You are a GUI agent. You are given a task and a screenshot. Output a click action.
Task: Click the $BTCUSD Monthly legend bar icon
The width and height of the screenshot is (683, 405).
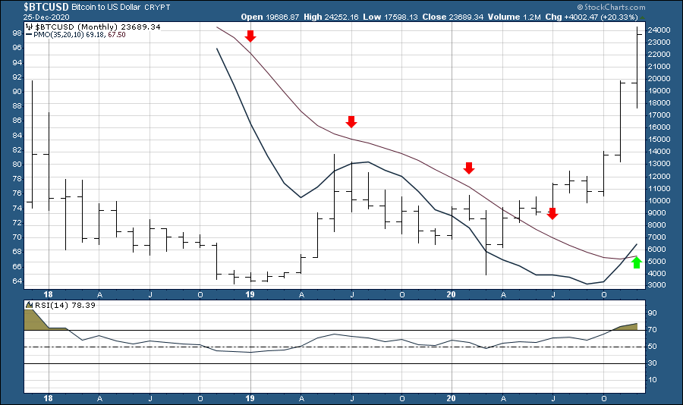click(x=30, y=27)
